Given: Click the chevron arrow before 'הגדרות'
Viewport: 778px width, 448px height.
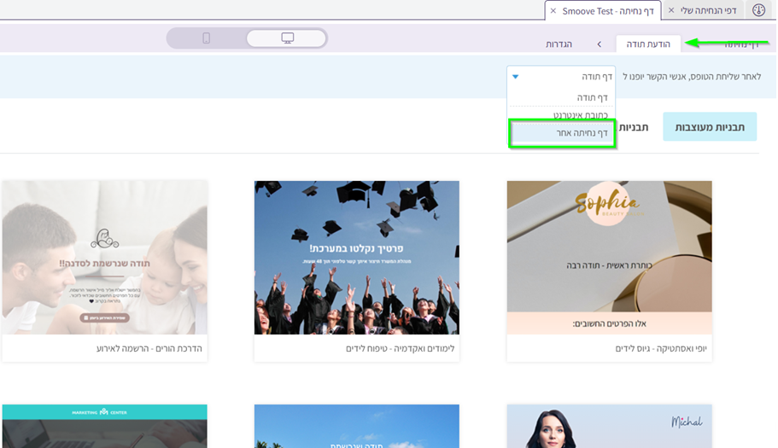Looking at the screenshot, I should 599,44.
